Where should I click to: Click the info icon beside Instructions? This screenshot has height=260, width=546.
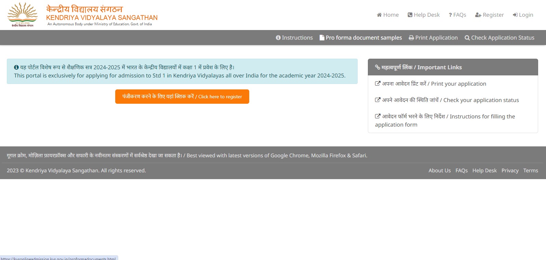[x=278, y=38]
